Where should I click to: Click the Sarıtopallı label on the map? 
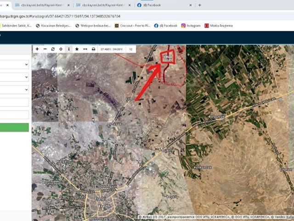click(53, 183)
